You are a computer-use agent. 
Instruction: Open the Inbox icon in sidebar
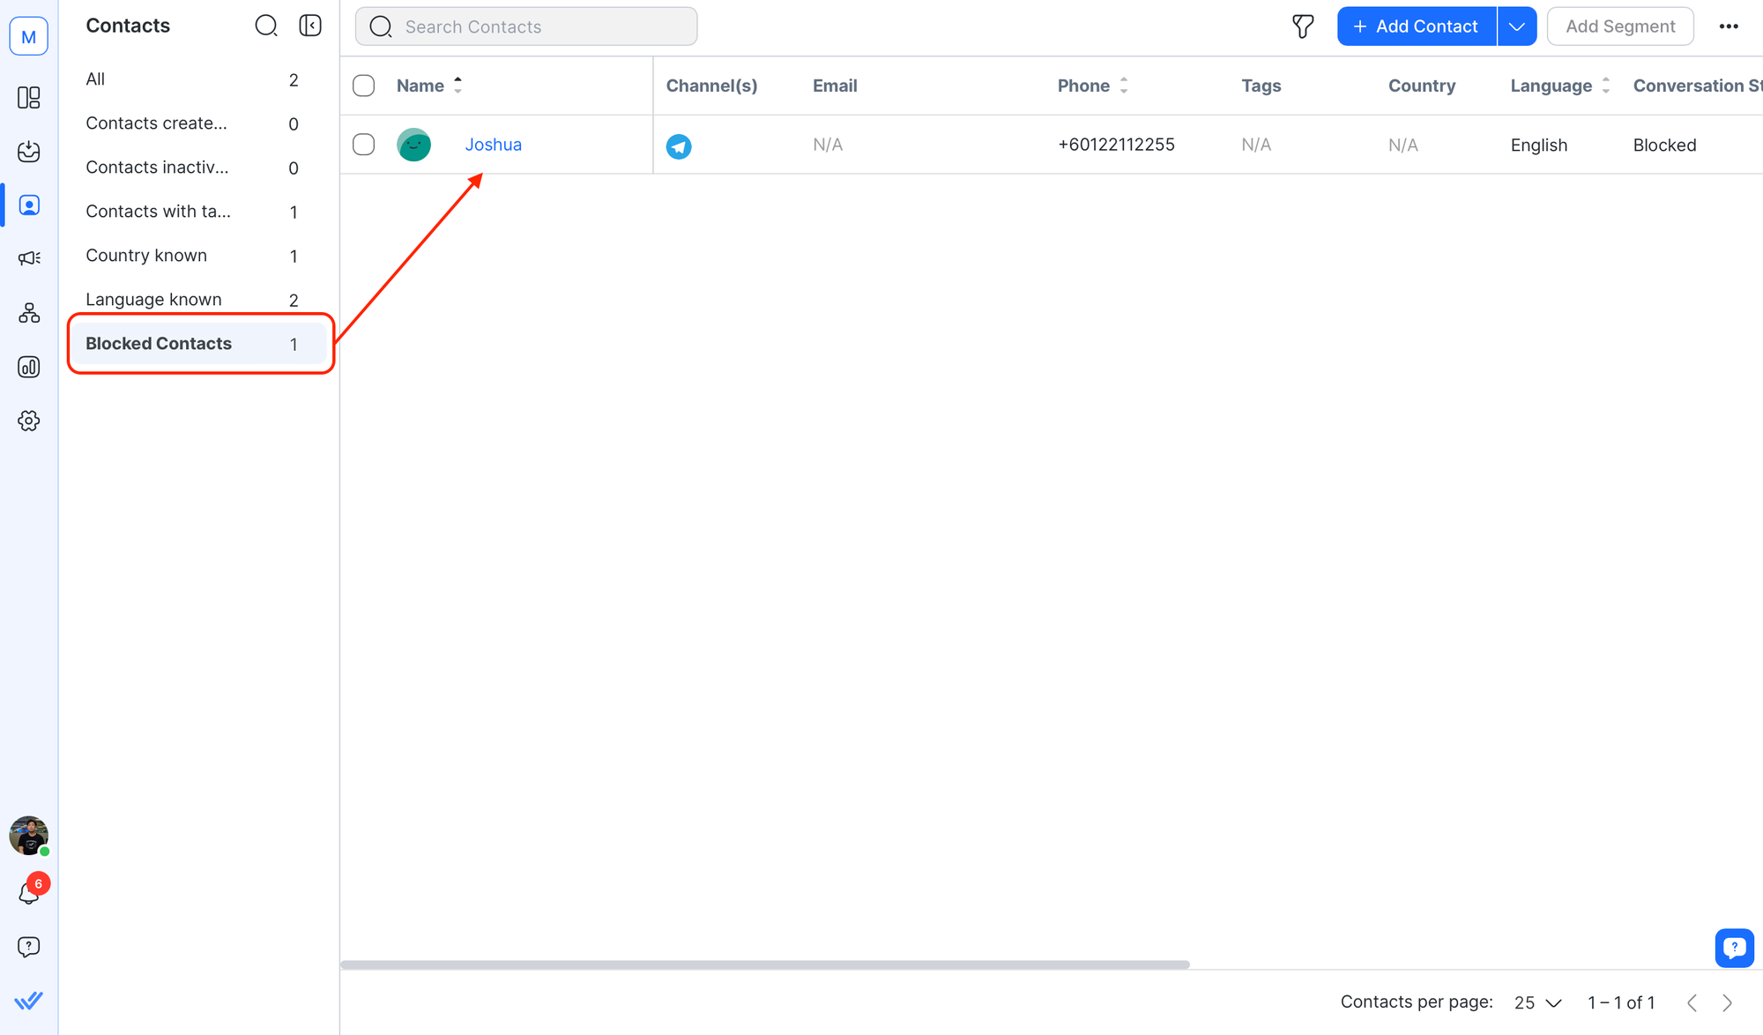(x=28, y=151)
